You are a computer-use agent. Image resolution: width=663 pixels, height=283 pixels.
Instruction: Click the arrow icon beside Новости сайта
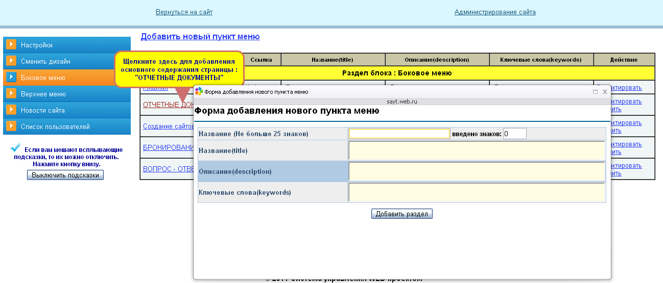pos(11,110)
